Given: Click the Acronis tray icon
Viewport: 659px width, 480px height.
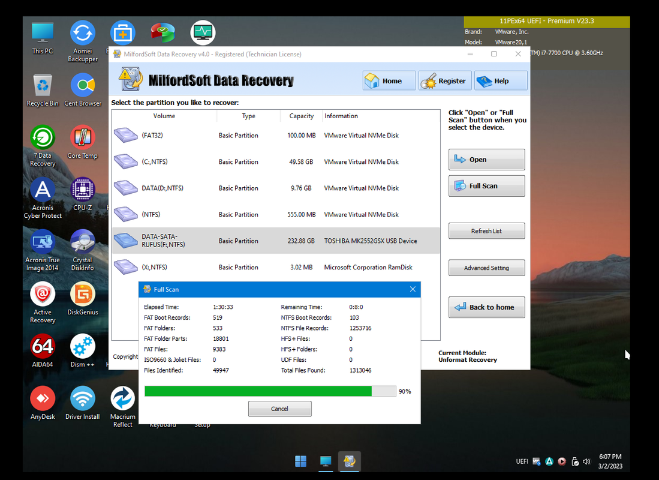Looking at the screenshot, I should 549,461.
